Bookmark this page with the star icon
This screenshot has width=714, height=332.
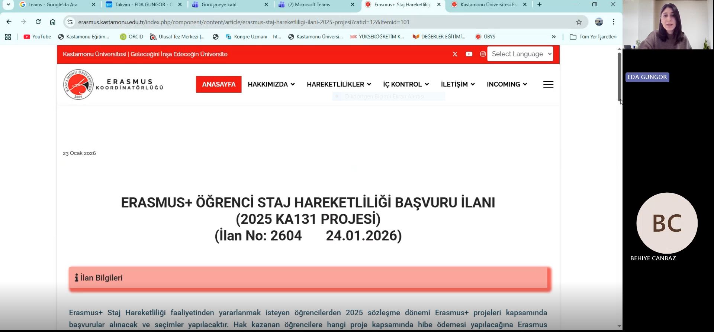tap(579, 22)
